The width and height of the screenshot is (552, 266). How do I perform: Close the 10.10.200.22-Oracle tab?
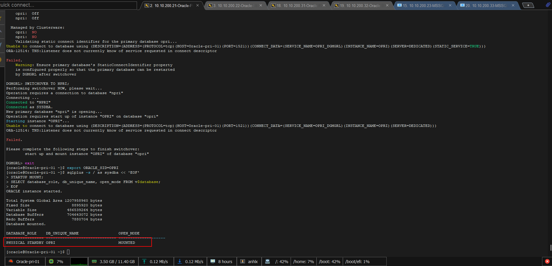[261, 5]
